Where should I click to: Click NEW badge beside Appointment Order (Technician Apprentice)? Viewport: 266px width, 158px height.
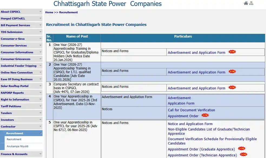pos(243,154)
